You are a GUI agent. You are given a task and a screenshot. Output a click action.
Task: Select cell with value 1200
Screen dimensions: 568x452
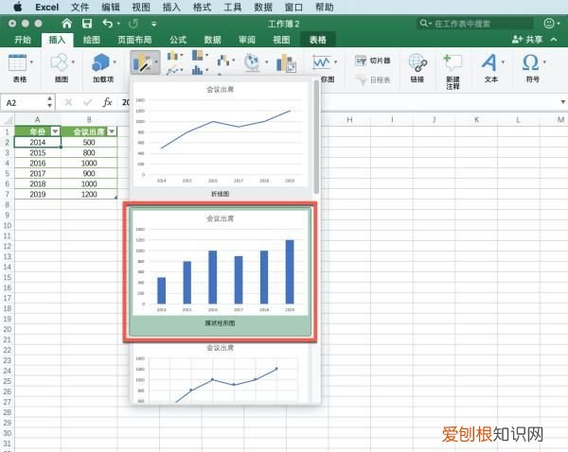(89, 195)
